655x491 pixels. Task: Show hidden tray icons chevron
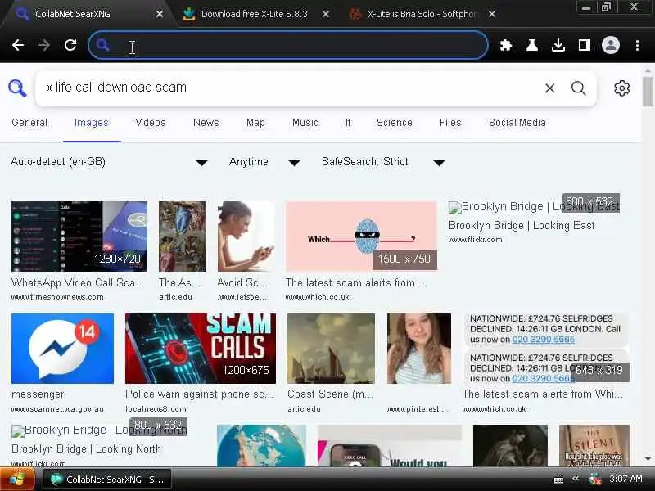pyautogui.click(x=576, y=479)
